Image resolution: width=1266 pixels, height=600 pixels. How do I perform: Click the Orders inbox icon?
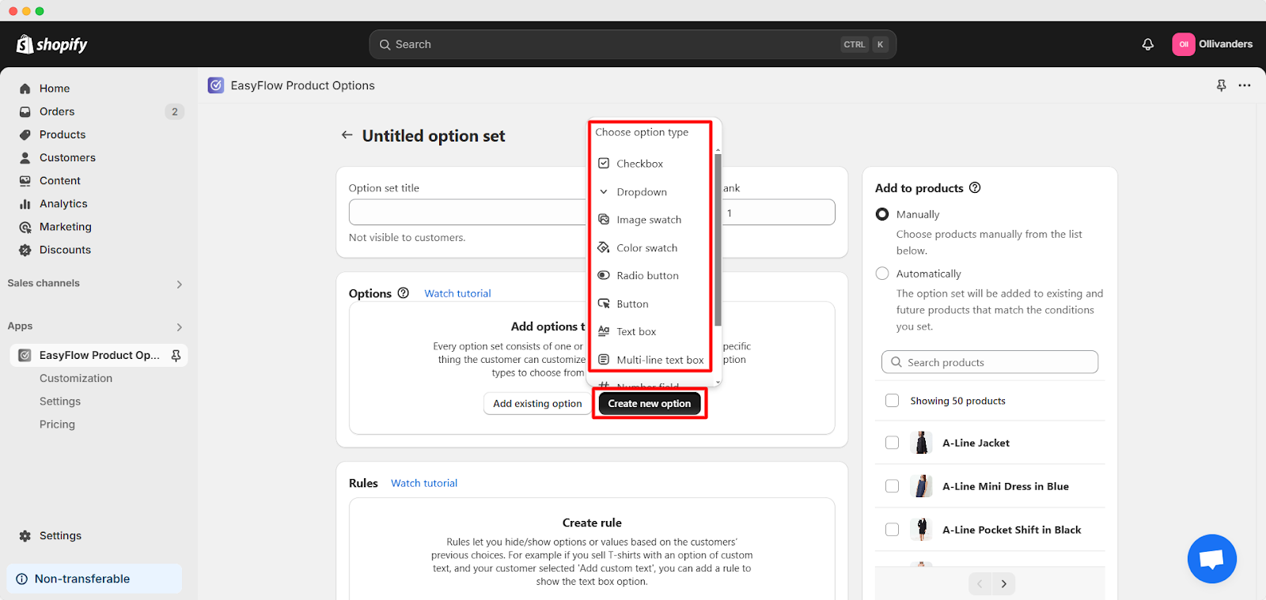click(x=25, y=111)
